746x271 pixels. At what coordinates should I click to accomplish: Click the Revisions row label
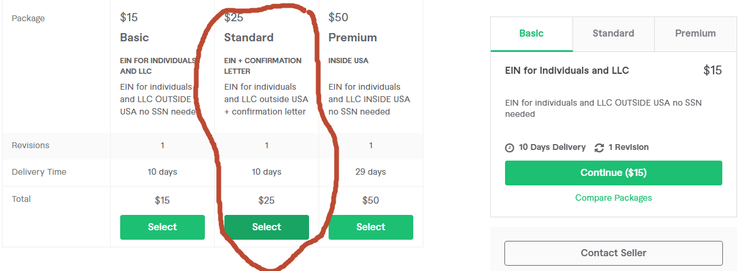point(31,145)
